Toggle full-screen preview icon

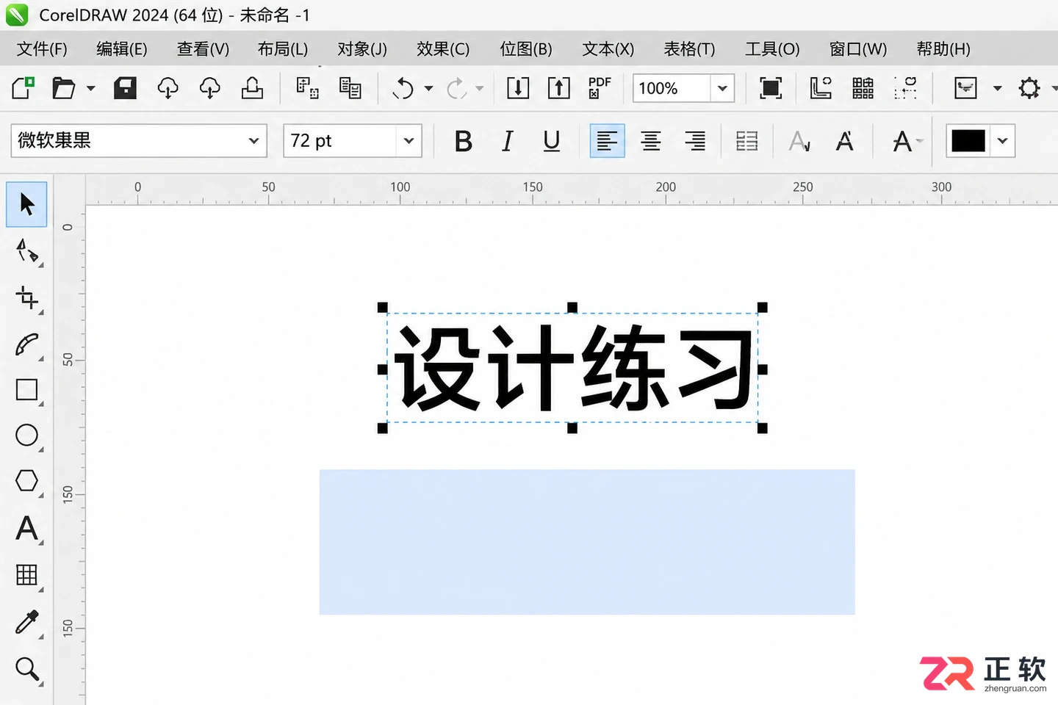pos(770,88)
